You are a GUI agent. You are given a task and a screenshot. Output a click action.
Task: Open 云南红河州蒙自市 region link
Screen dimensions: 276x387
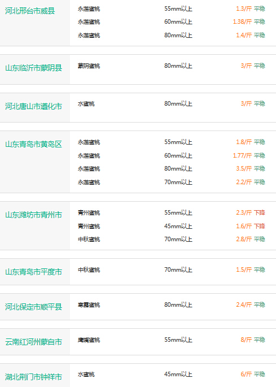[x=33, y=342]
